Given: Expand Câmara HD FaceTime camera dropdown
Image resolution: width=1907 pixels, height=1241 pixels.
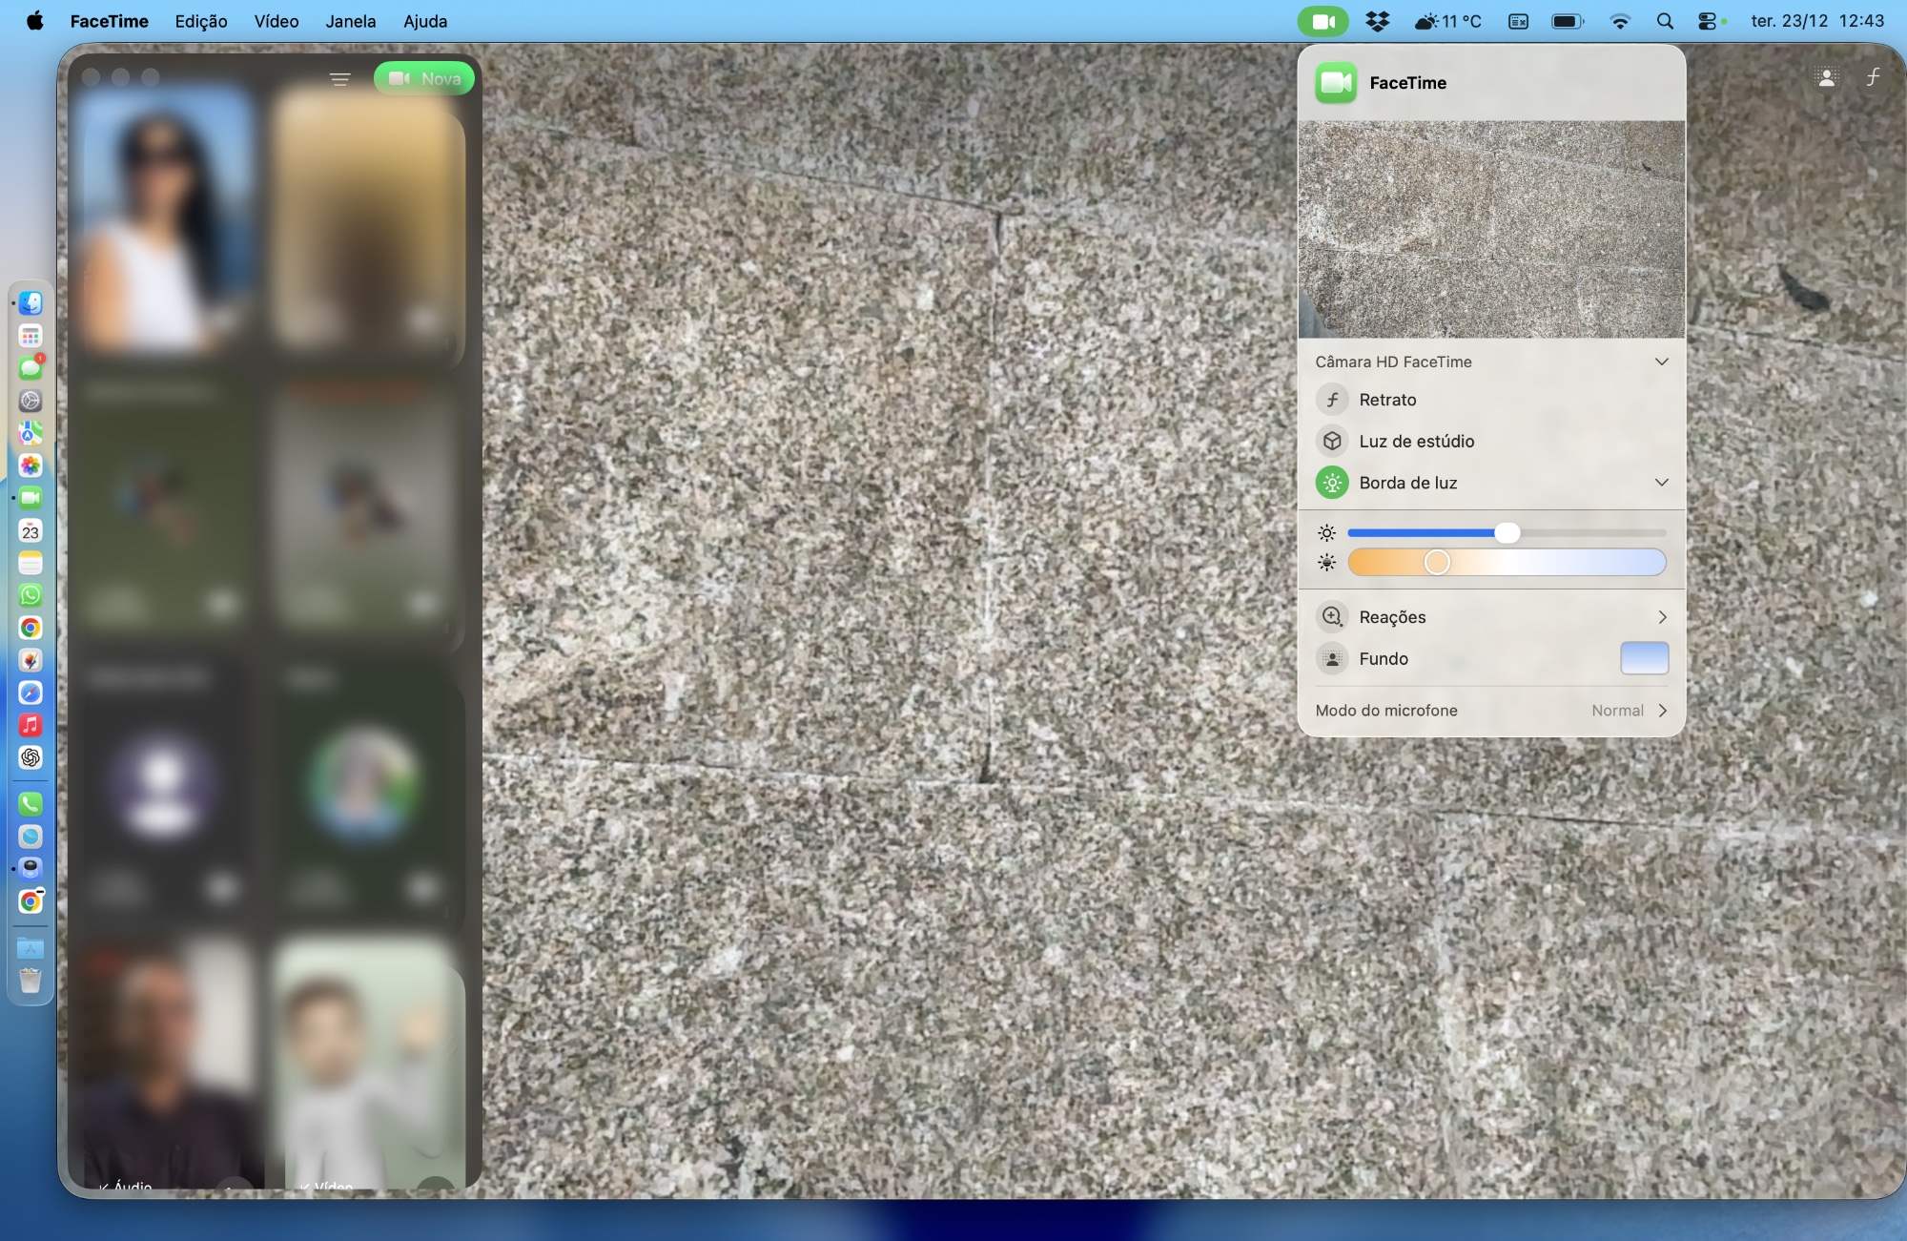Looking at the screenshot, I should coord(1661,362).
